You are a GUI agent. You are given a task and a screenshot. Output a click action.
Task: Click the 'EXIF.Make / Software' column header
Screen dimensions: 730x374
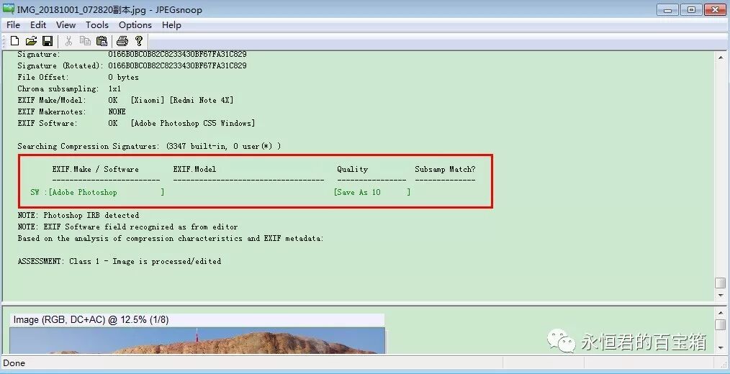(x=96, y=169)
